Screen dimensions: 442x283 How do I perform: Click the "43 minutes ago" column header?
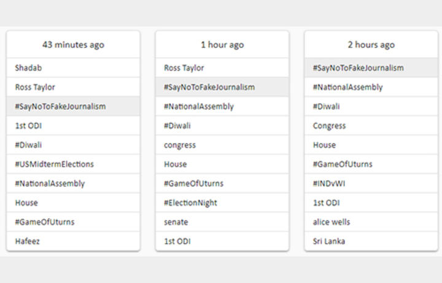pos(73,45)
